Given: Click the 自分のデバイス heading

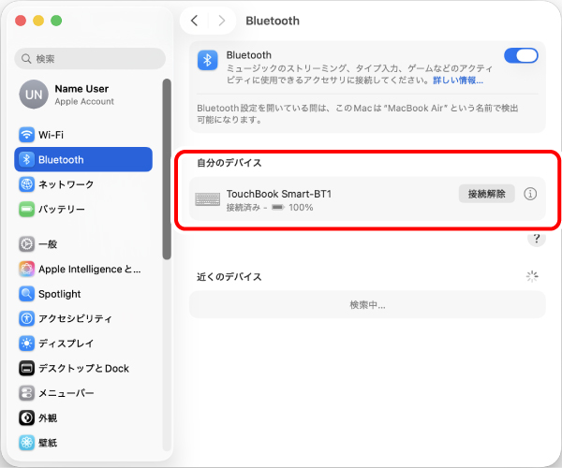Looking at the screenshot, I should [x=229, y=163].
